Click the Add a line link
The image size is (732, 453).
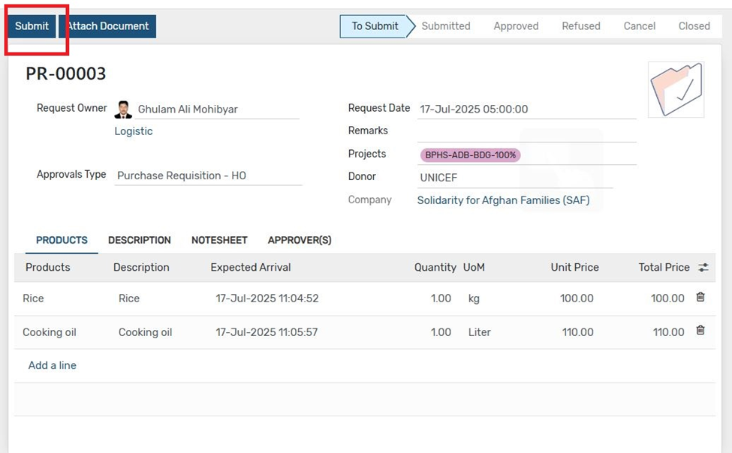point(53,365)
